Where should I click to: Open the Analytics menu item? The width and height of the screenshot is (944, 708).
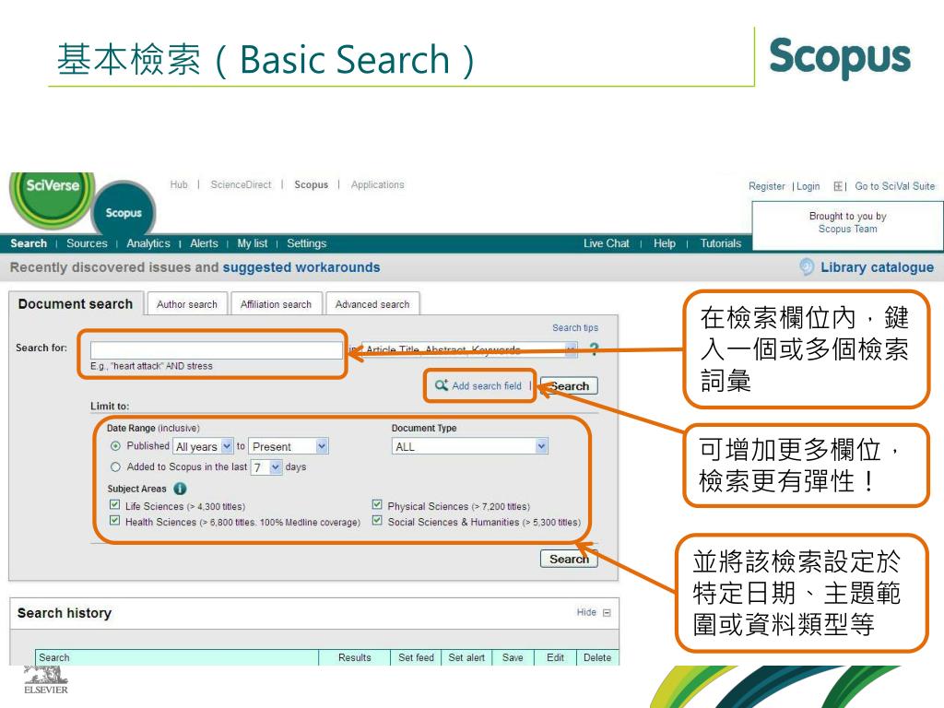[148, 243]
